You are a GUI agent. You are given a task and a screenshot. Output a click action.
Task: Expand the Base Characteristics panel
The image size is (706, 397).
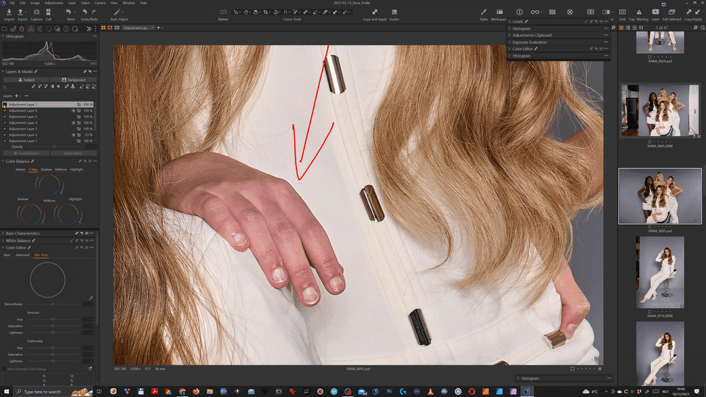(3, 234)
